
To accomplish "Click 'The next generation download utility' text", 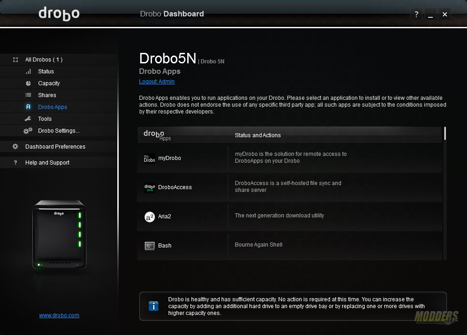I will (279, 216).
